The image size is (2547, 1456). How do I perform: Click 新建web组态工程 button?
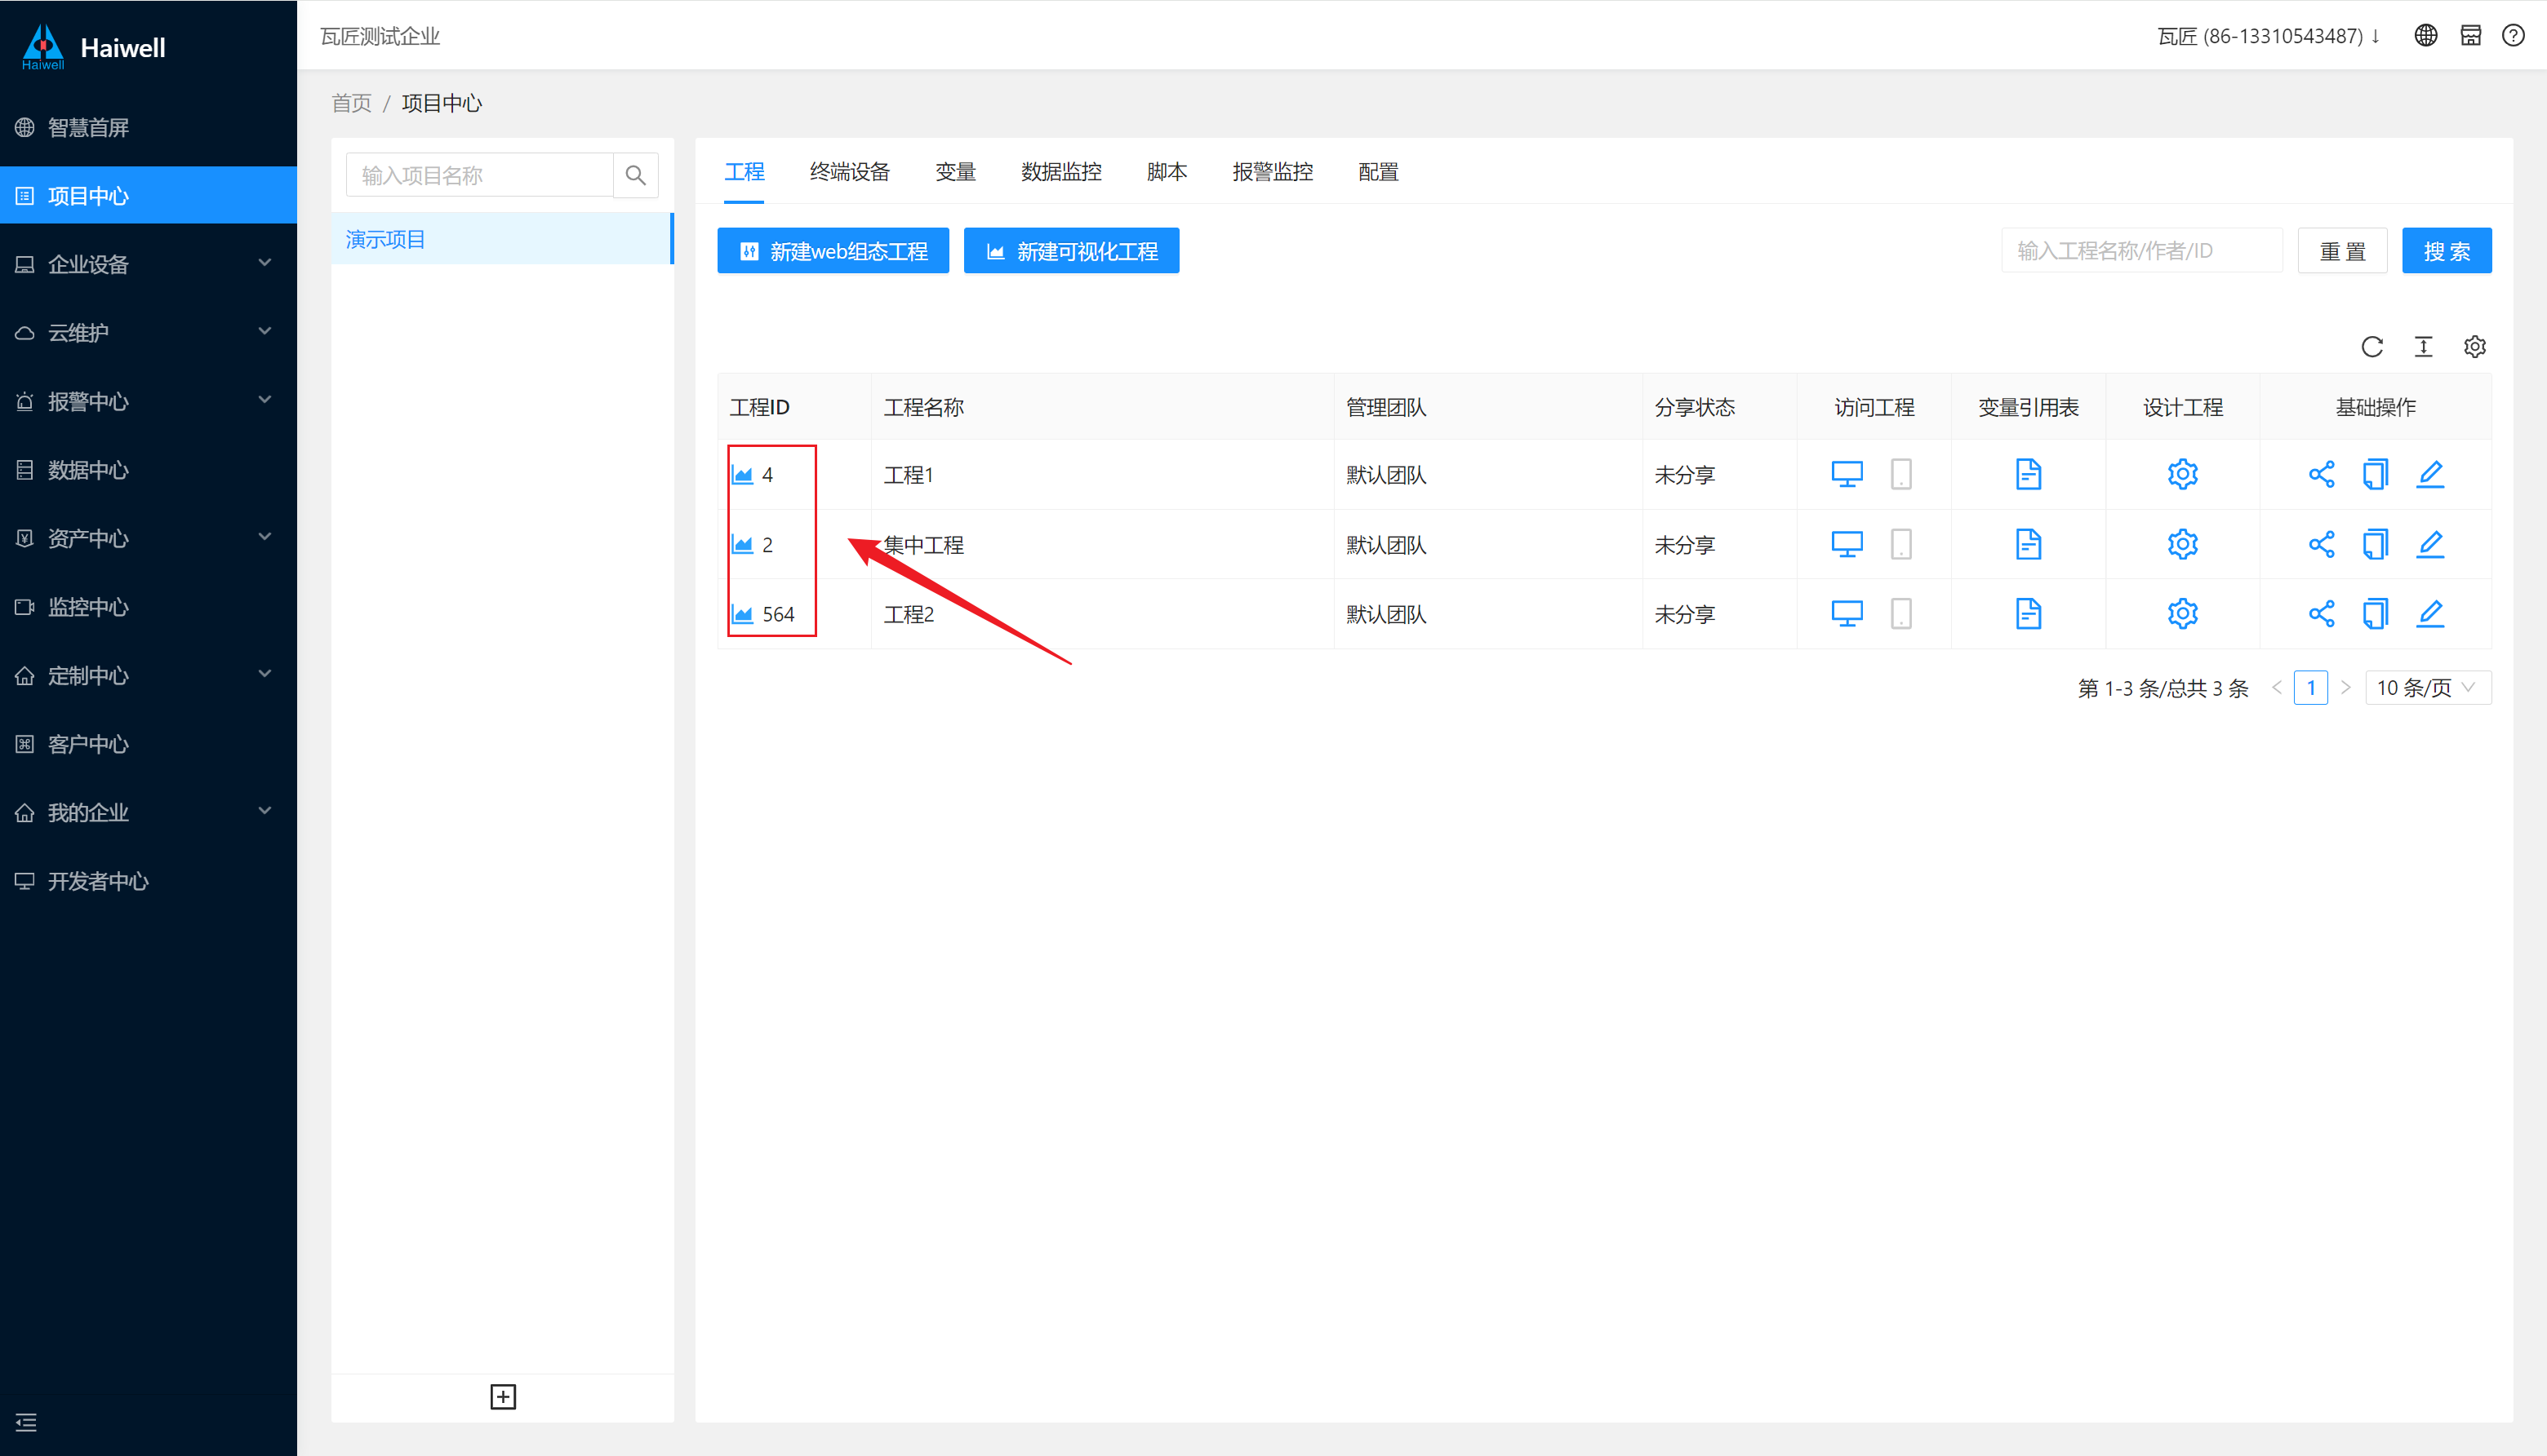(x=833, y=251)
